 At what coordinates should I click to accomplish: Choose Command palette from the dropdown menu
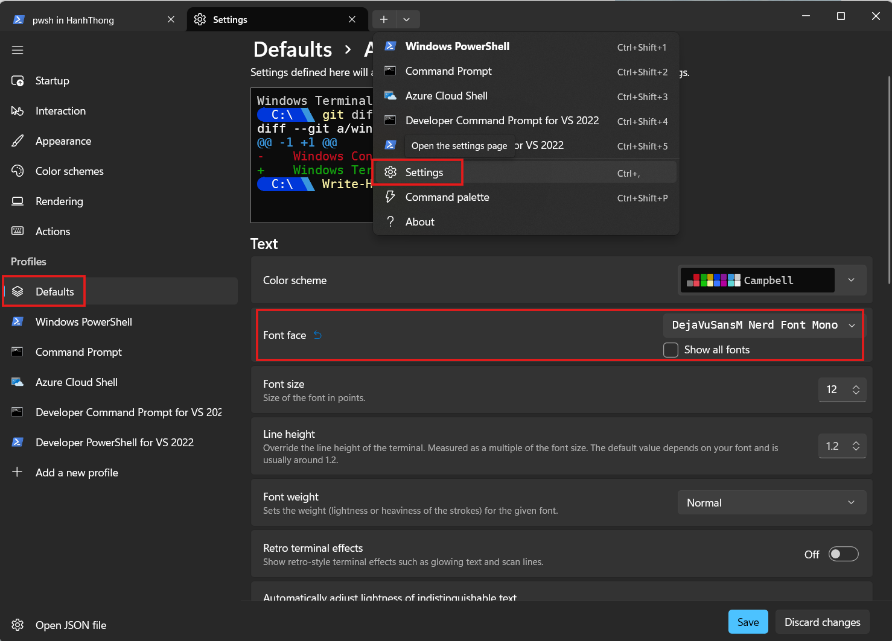447,197
